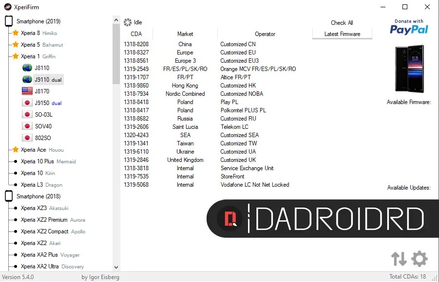Click the Japan flag icon for SO-03L
Screen dimensions: 439x282
coord(27,115)
